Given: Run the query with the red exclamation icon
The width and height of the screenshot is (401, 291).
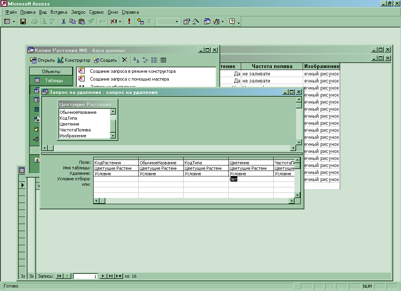Looking at the screenshot, I should [x=129, y=22].
